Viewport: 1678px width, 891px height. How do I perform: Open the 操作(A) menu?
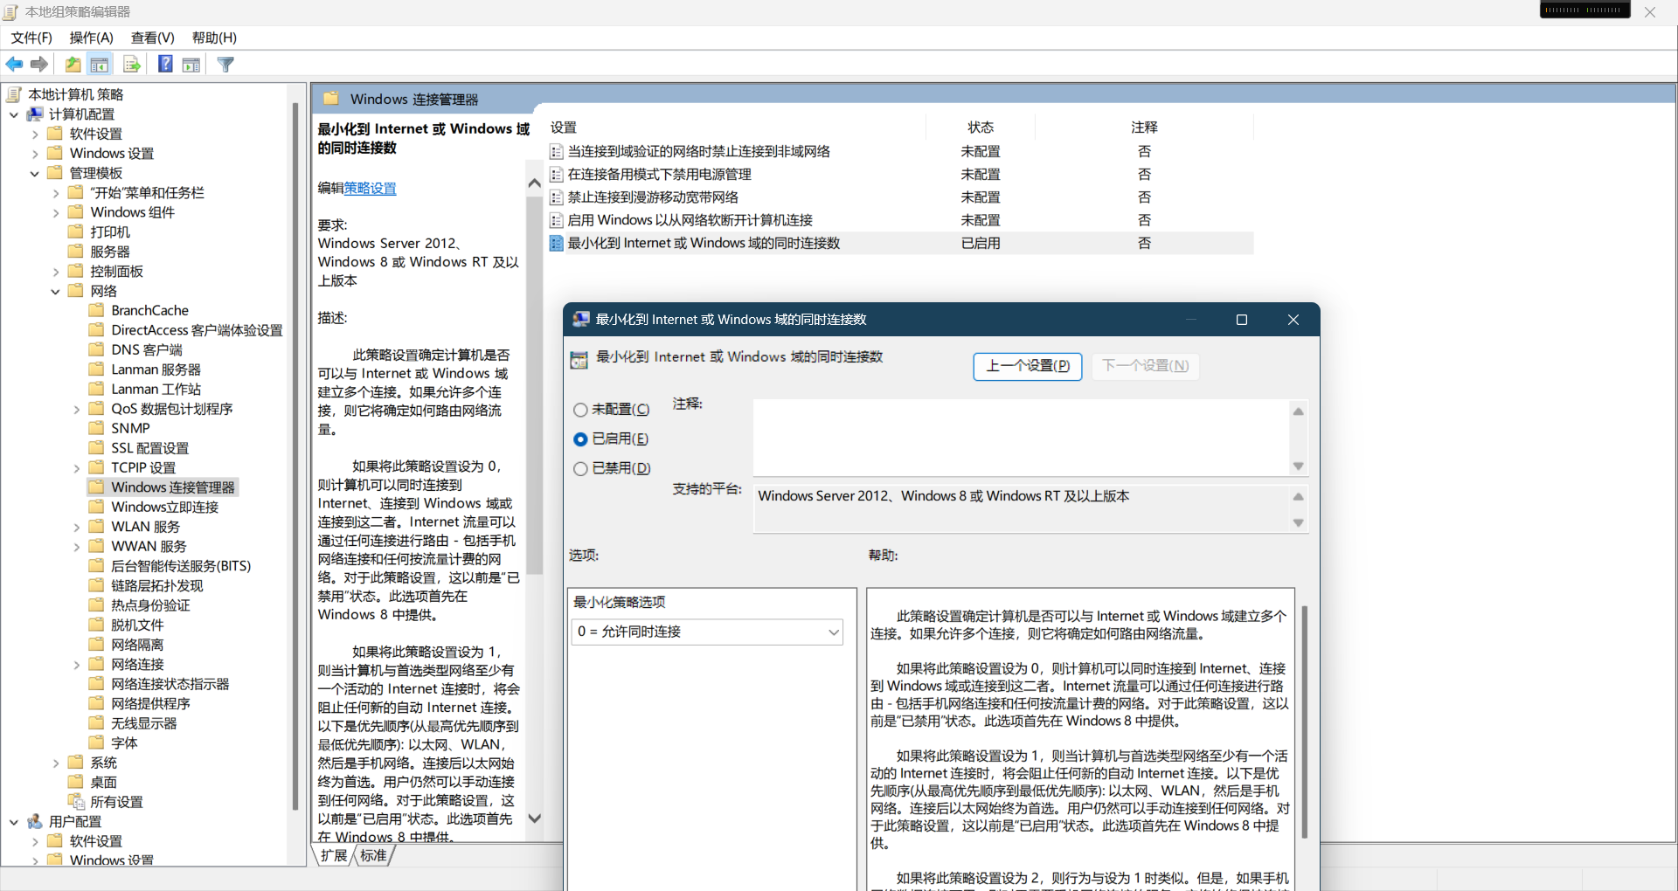click(x=92, y=38)
